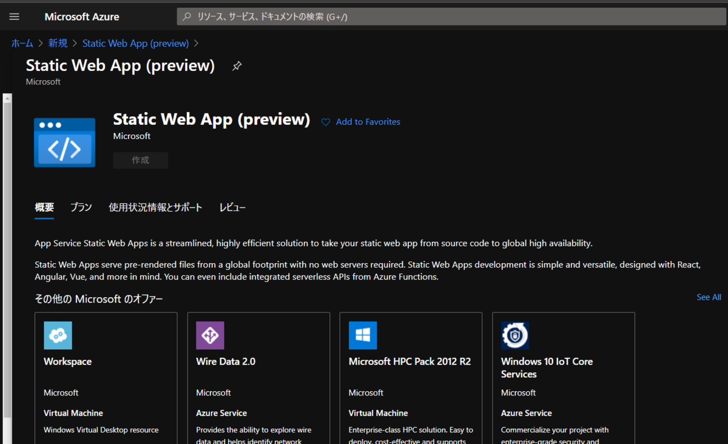This screenshot has width=728, height=444.
Task: Click 'Virtual Machine' label in Workspace card
Action: pyautogui.click(x=73, y=413)
